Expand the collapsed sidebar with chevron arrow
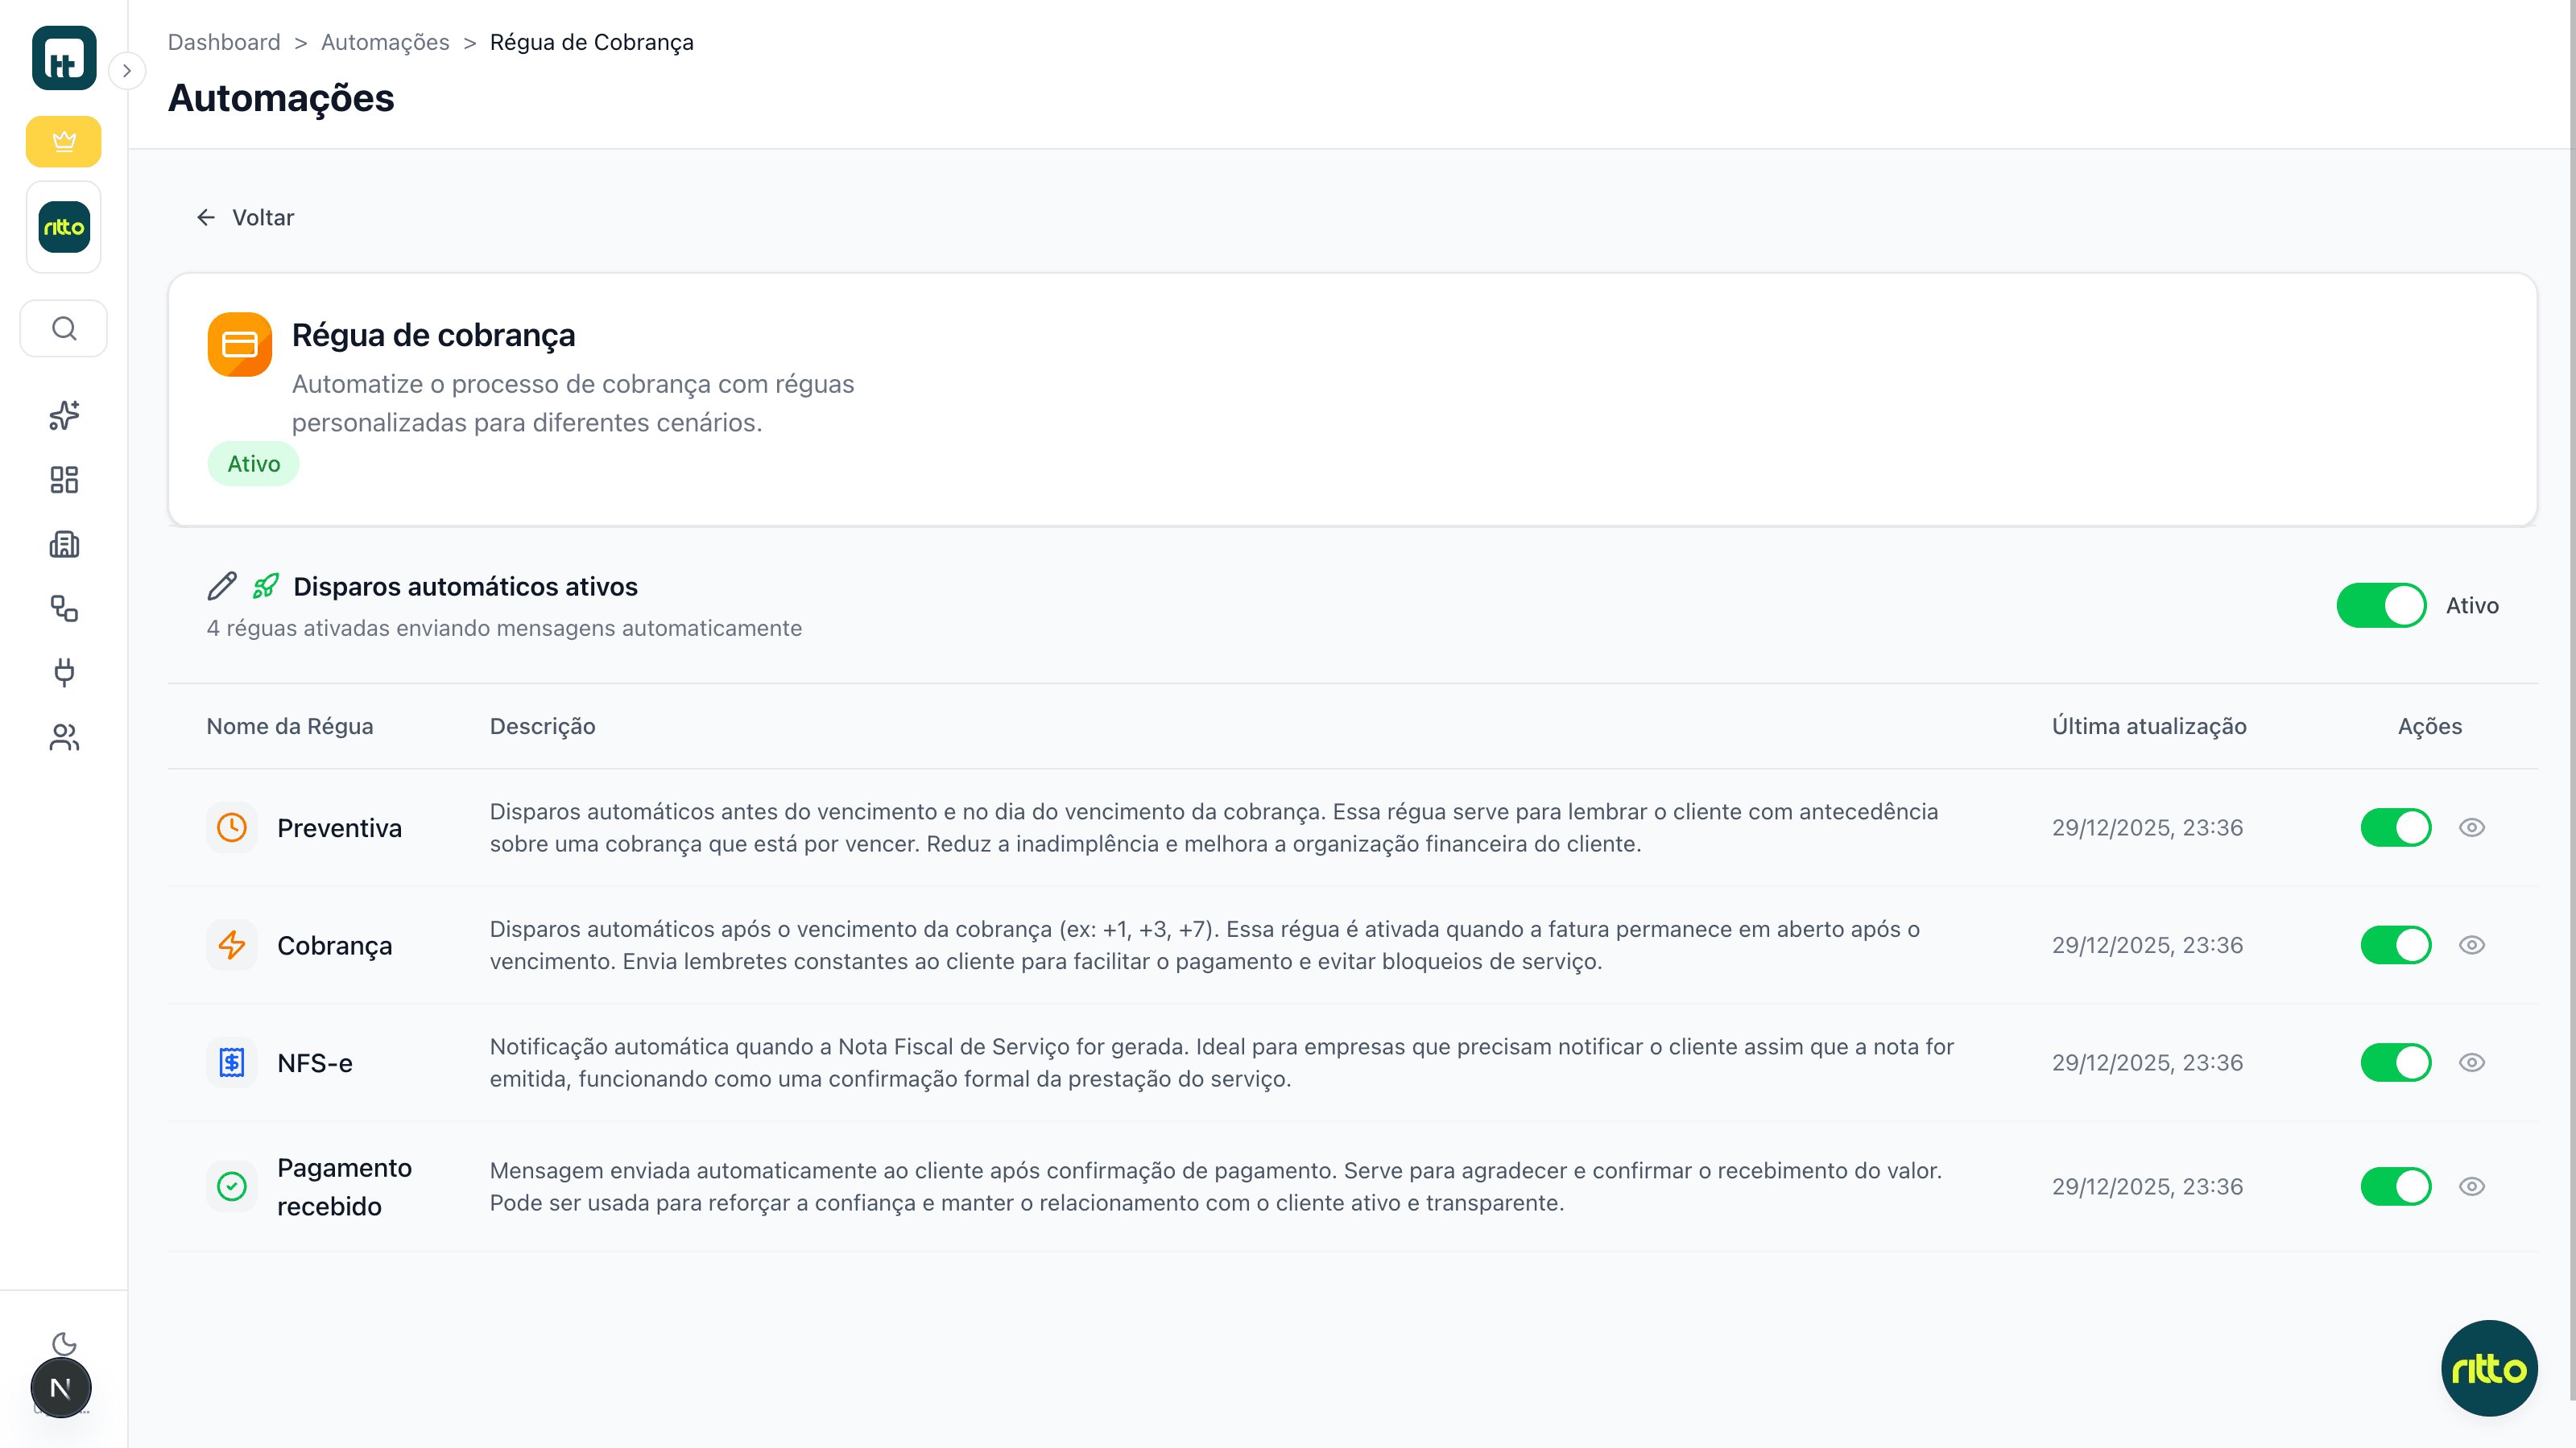This screenshot has width=2576, height=1448. (x=128, y=71)
